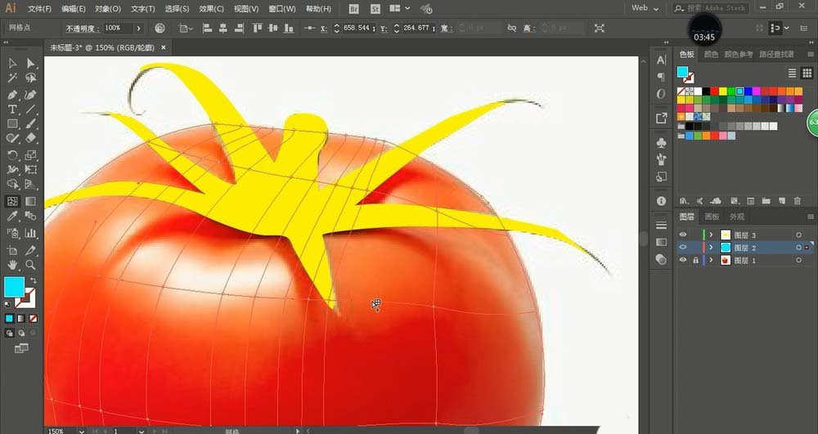Edit the X coordinate field
Image resolution: width=818 pixels, height=434 pixels.
pos(357,28)
